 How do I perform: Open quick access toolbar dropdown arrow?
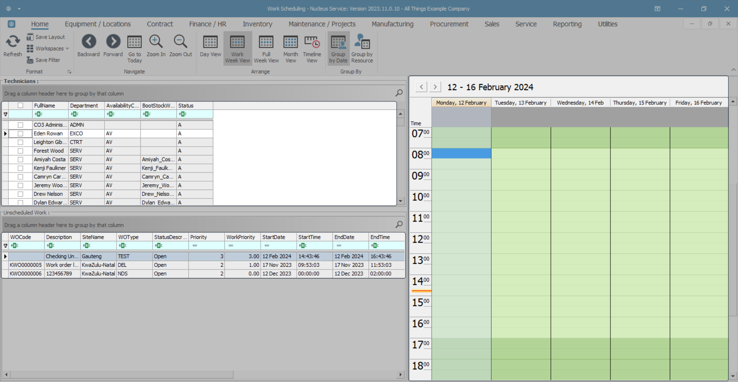coord(19,9)
